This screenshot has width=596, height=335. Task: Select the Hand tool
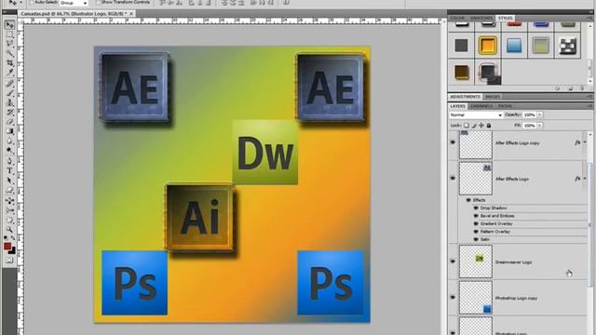click(x=10, y=221)
